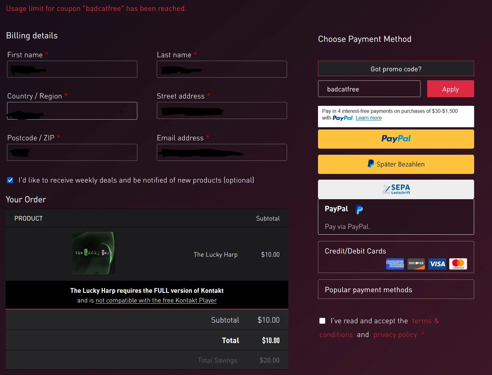Click the Mastercard card icon

tap(458, 264)
